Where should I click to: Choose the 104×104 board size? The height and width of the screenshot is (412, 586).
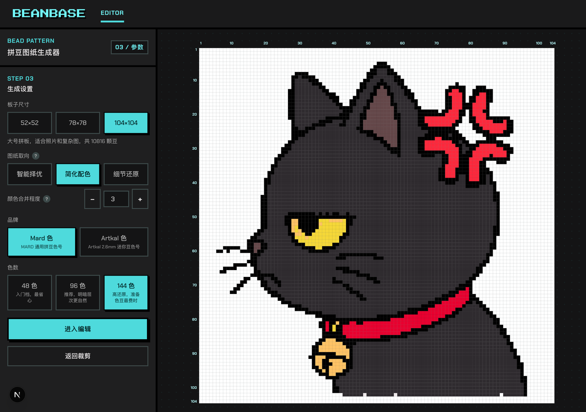pos(126,123)
